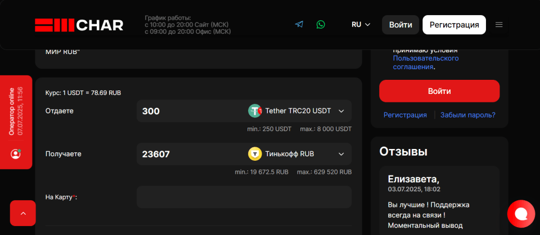Image resolution: width=540 pixels, height=235 pixels.
Task: Click the white Регистрация button
Action: coord(454,25)
